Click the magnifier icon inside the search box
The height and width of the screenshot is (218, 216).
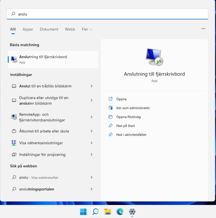click(x=13, y=14)
